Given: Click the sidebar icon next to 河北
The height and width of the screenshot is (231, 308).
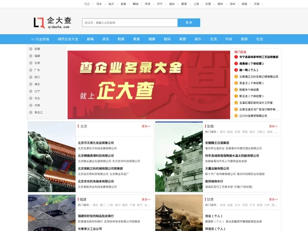Looking at the screenshot, I should [31, 98].
